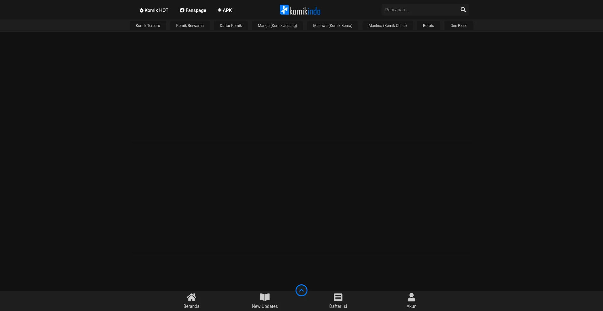Open Daftar Isi list icon

coord(338,297)
